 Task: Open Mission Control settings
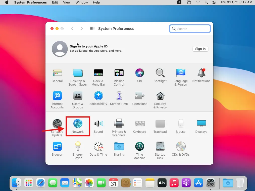[119, 78]
